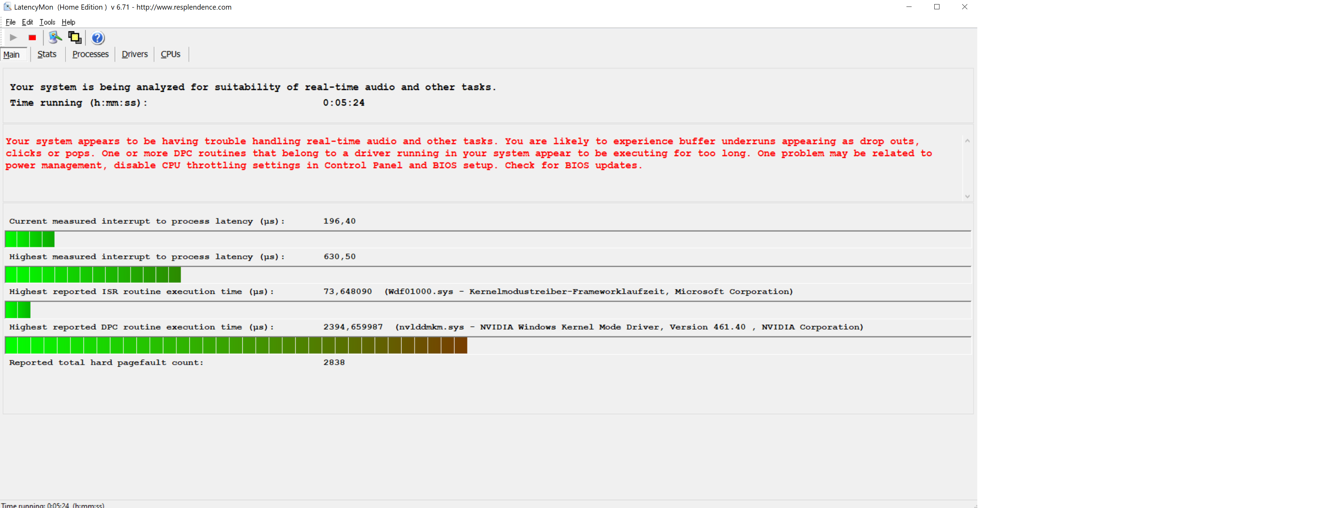Switch to the Processes tab

coord(90,54)
